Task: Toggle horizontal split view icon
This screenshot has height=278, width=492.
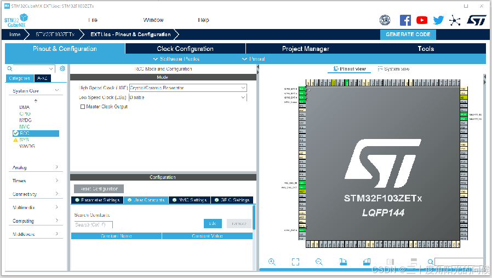Action: coord(414,262)
